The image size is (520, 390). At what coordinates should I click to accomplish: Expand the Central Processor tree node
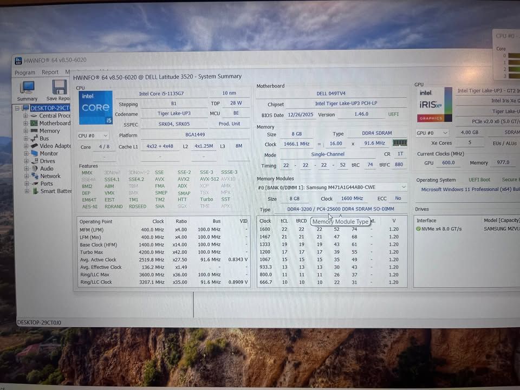[x=25, y=116]
